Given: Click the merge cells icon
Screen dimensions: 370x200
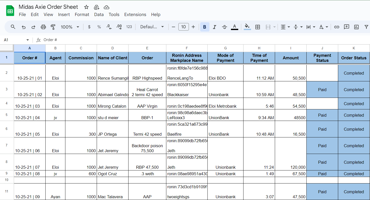Looking at the screenshot, I should 268,27.
